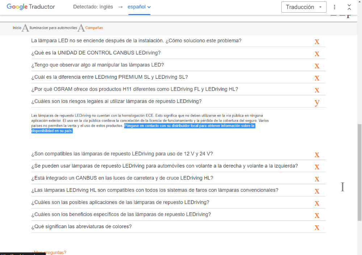Image resolution: width=362 pixels, height=255 pixels.
Task: Click the x icon for posibles aplicaciones row
Action: pyautogui.click(x=317, y=203)
